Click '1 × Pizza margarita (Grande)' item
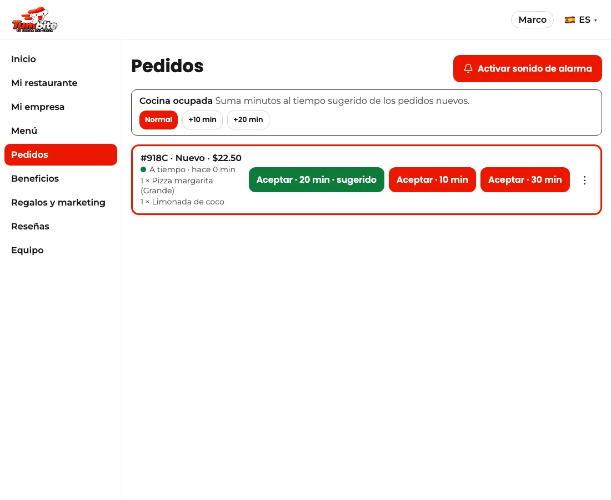Screen dimensions: 611x500 click(x=177, y=186)
